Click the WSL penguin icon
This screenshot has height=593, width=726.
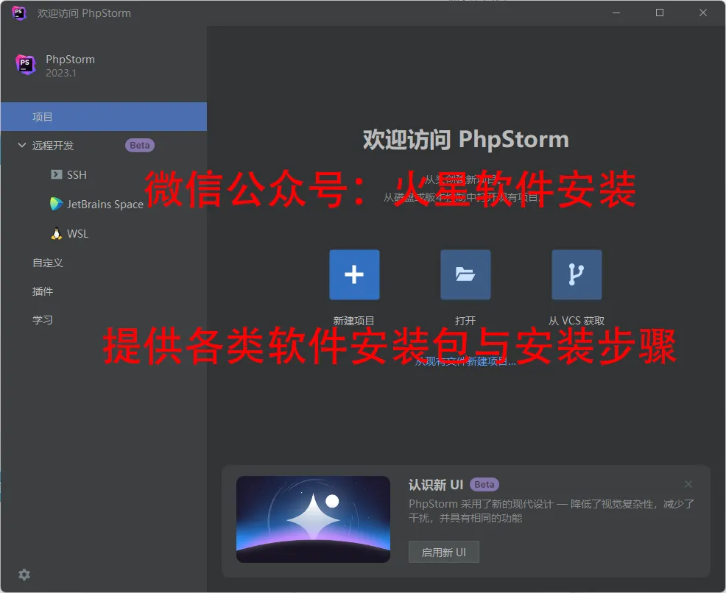[57, 233]
